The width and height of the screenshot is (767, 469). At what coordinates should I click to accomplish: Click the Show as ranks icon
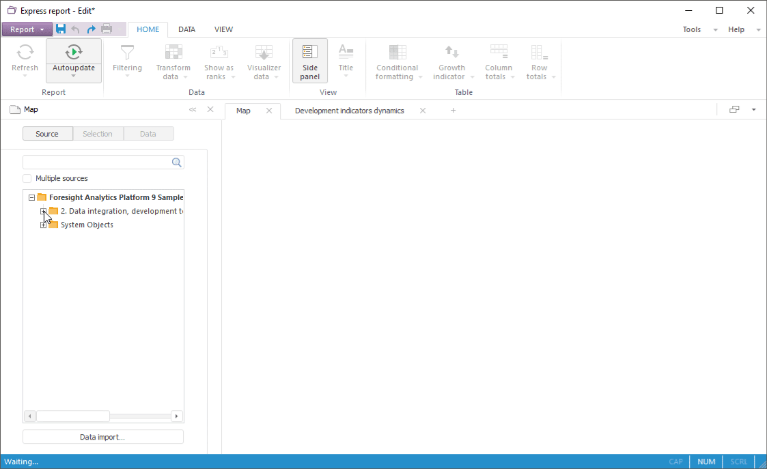pos(219,52)
